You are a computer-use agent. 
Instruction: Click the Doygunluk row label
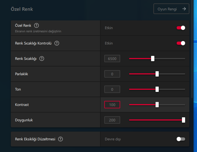tap(24, 120)
